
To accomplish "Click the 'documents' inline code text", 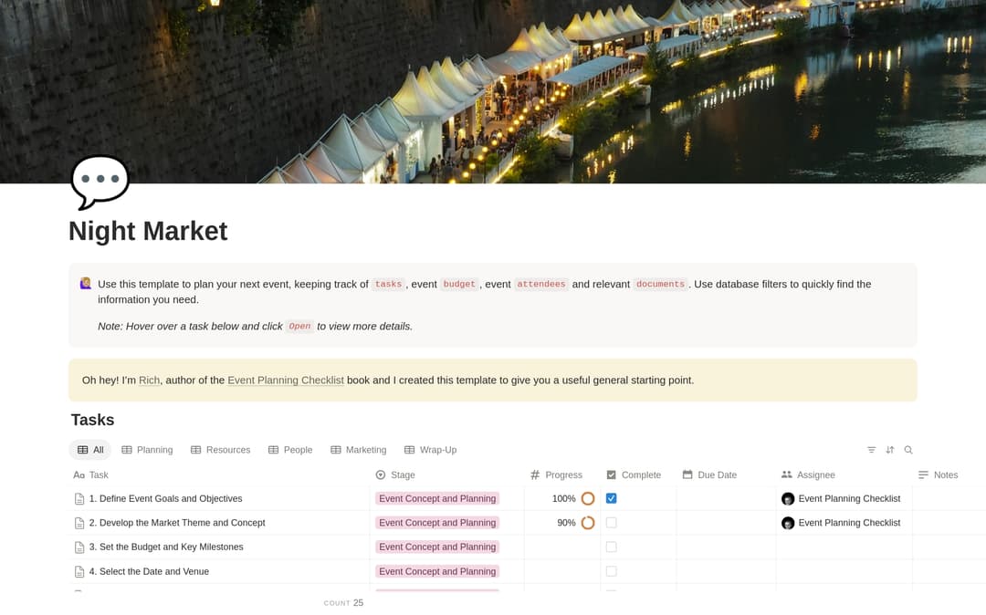I will click(x=660, y=284).
